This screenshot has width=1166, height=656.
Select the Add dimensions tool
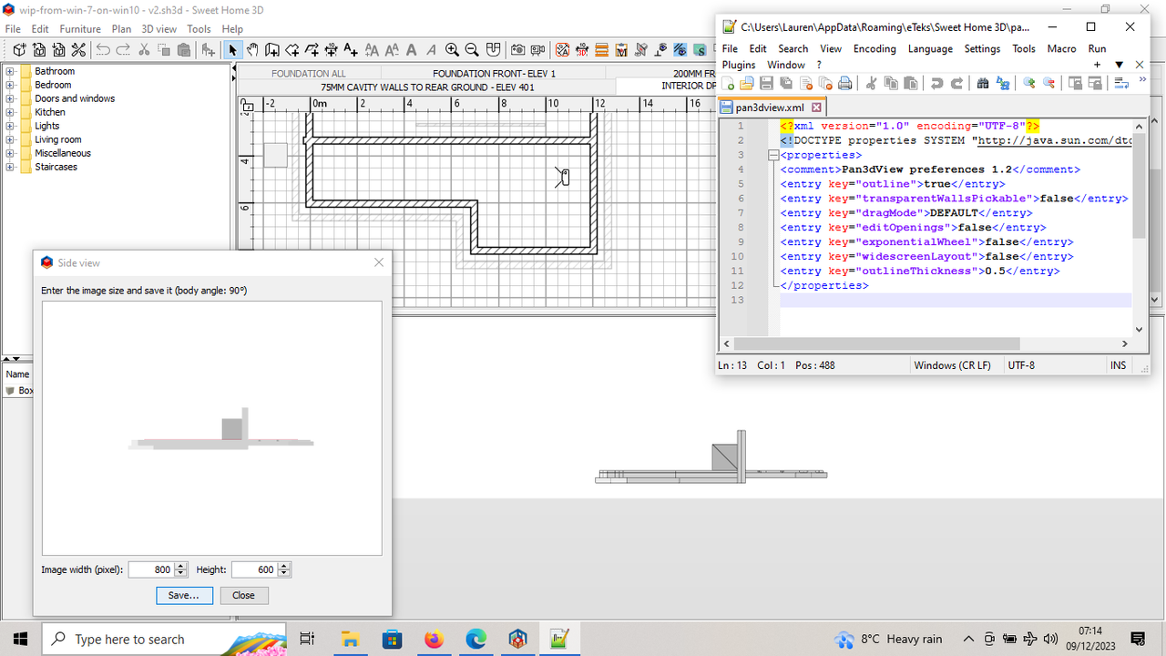click(x=331, y=50)
